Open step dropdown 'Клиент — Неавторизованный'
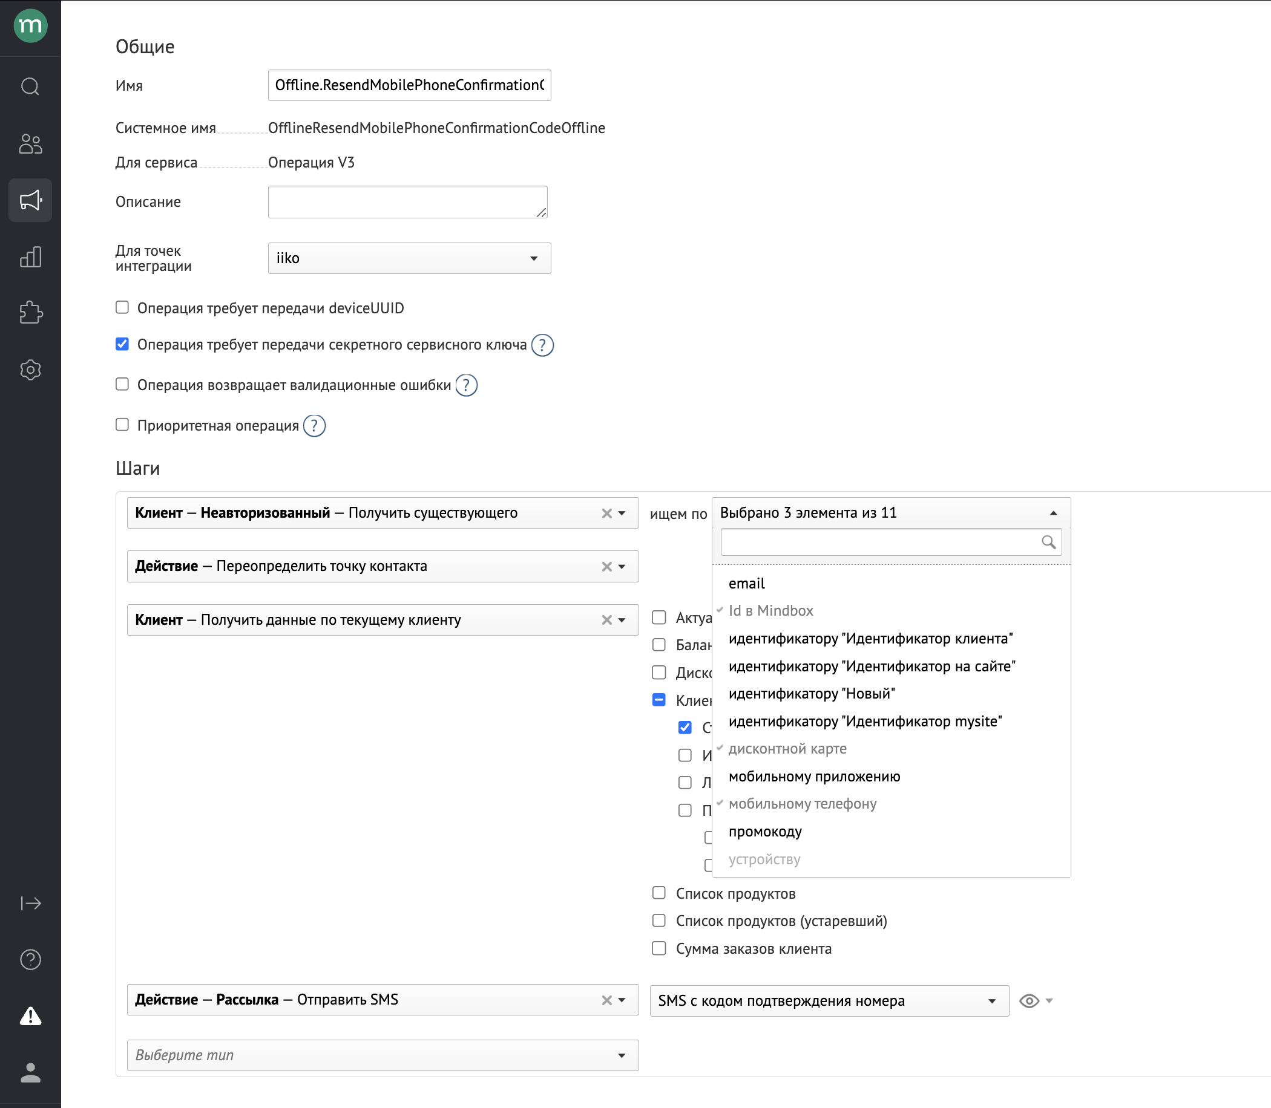The image size is (1271, 1108). point(383,513)
